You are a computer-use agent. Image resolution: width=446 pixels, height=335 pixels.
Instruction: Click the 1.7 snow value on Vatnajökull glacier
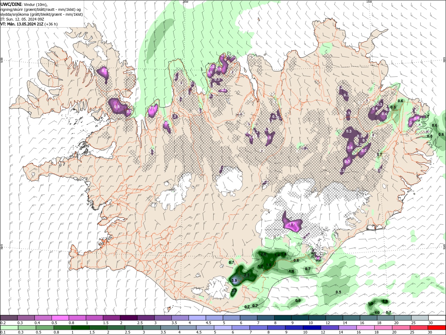pyautogui.click(x=292, y=224)
